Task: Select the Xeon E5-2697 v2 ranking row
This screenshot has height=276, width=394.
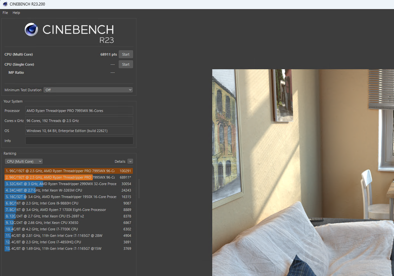Action: tap(69, 216)
